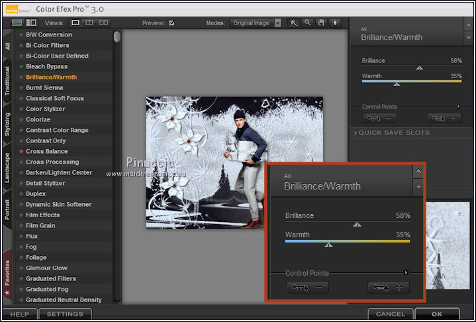Toggle the Preview checkbox
476x322 pixels.
click(171, 23)
